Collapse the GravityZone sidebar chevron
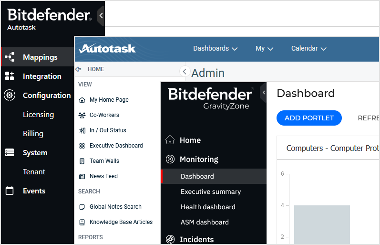The image size is (380, 245). point(264,92)
